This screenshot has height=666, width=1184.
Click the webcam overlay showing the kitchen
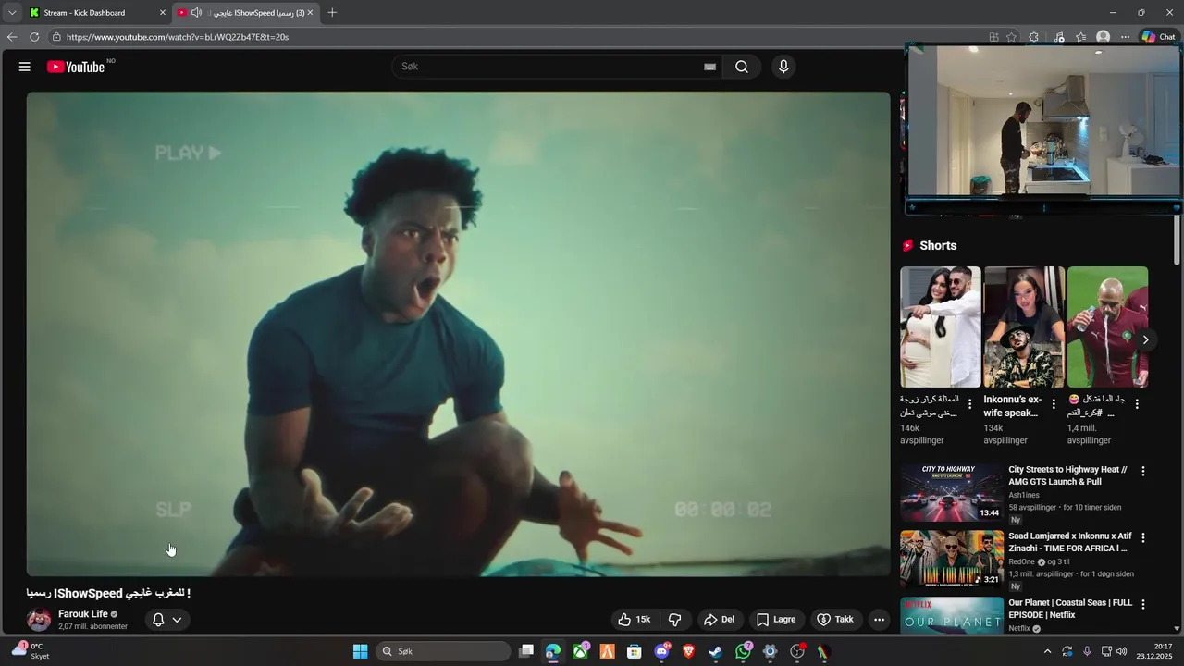tap(1043, 120)
